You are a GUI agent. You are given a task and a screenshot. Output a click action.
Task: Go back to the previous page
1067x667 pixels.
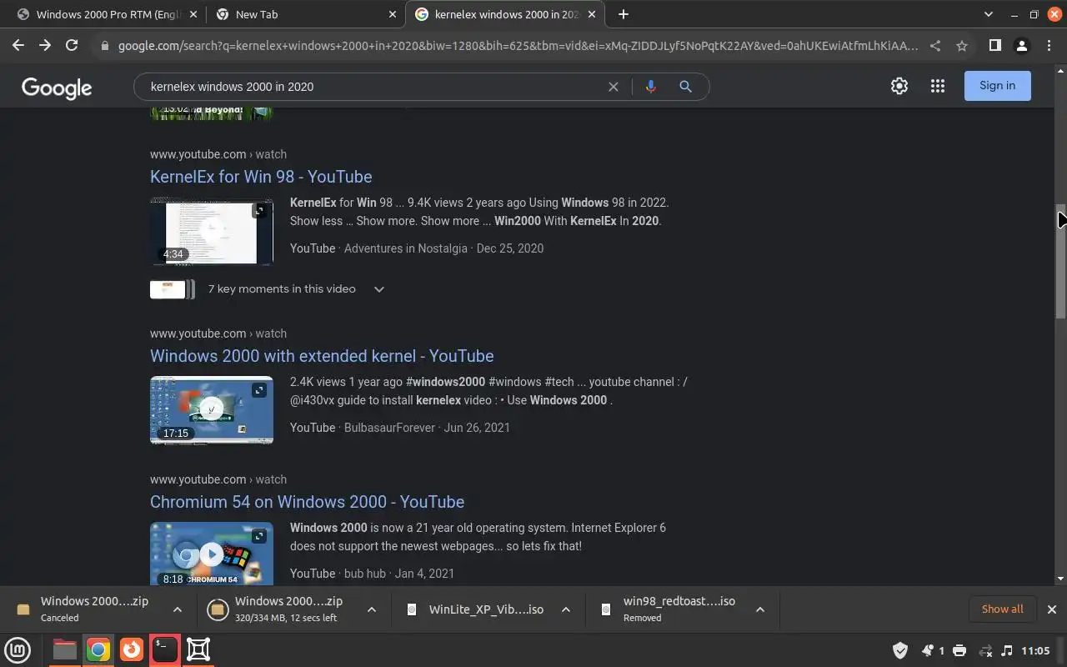click(18, 46)
